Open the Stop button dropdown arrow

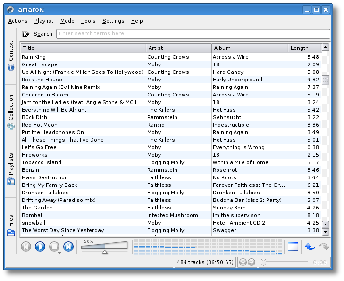pyautogui.click(x=59, y=253)
